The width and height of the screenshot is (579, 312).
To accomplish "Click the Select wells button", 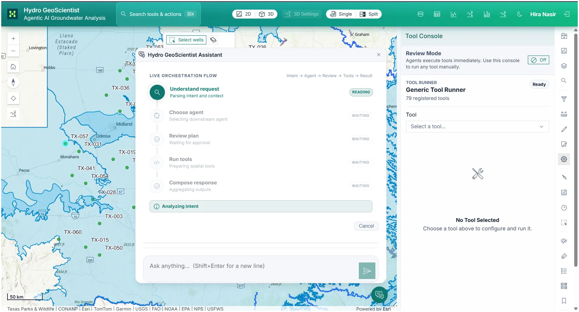I will [x=186, y=40].
